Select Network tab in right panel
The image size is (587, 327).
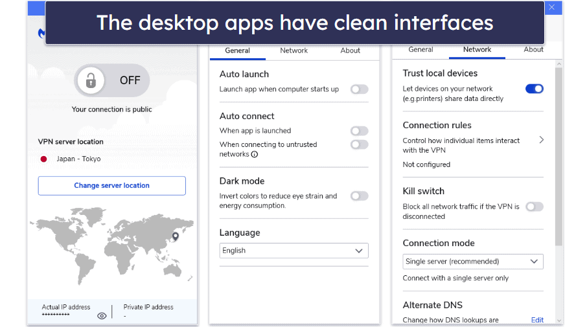coord(477,49)
